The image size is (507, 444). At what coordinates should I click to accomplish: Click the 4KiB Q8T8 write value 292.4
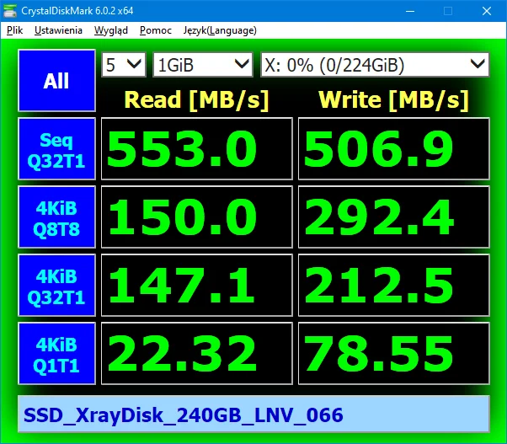[x=394, y=217]
